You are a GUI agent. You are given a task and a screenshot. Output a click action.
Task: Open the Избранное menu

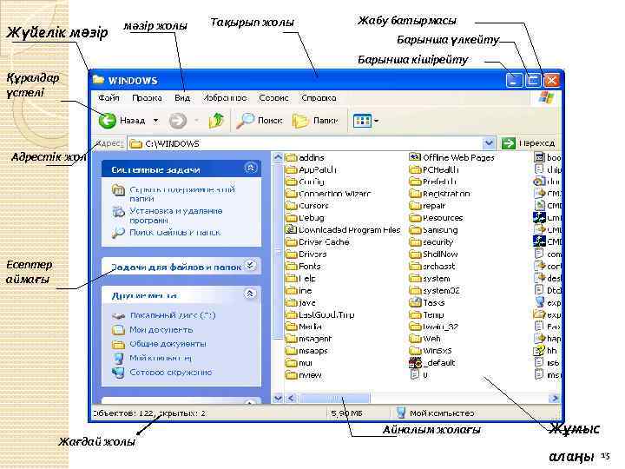tap(225, 97)
